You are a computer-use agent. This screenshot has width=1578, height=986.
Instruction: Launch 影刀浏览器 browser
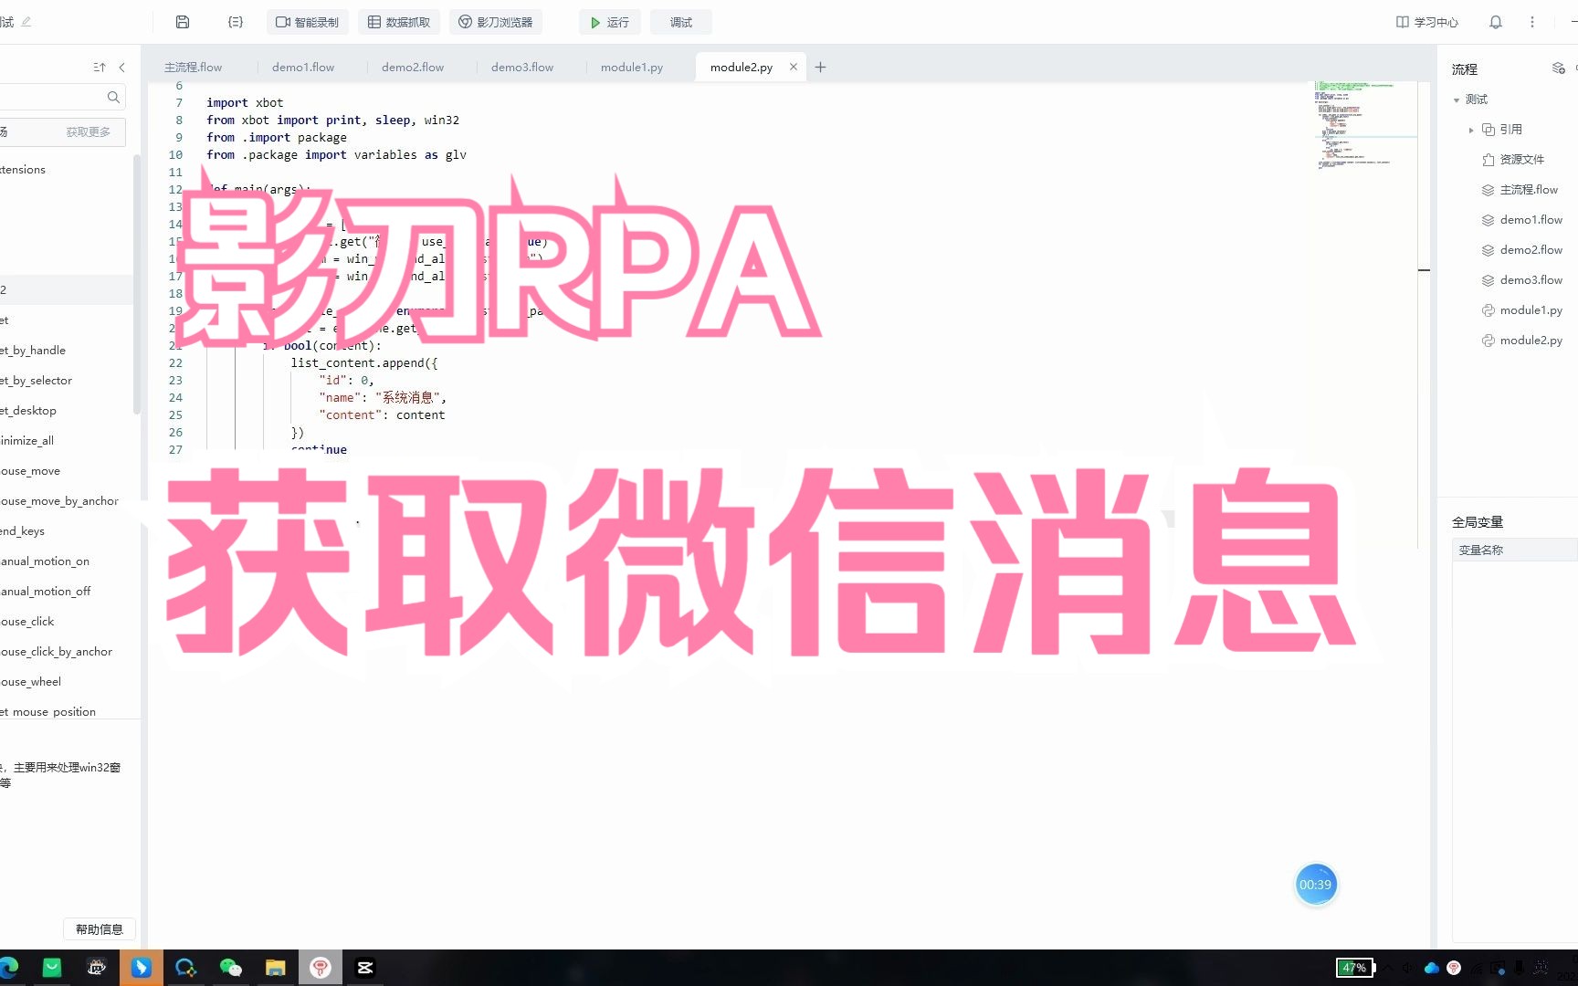(x=496, y=22)
